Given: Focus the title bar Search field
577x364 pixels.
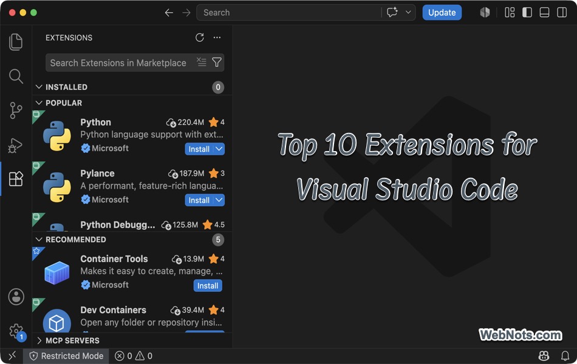Looking at the screenshot, I should (289, 13).
